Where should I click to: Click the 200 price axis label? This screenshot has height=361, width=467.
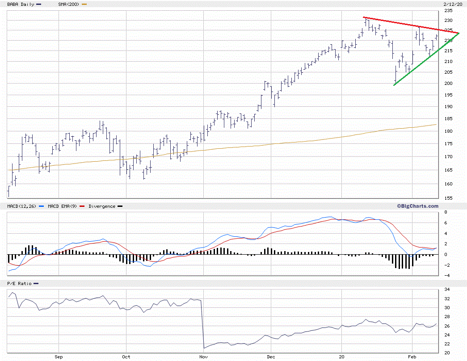click(x=448, y=84)
